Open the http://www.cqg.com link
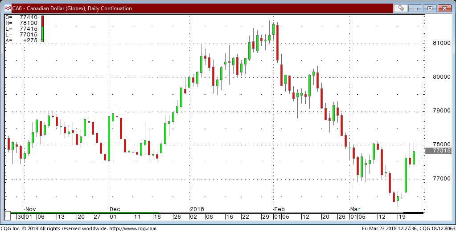This screenshot has width=456, height=232. click(x=132, y=228)
